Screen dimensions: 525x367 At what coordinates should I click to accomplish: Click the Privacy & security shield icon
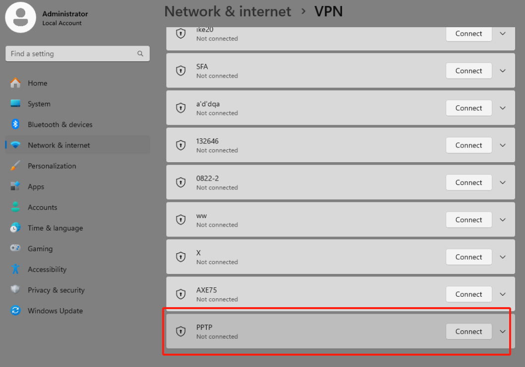(15, 289)
